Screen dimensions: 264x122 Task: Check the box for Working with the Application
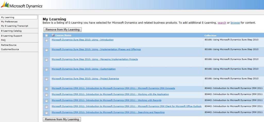click(x=46, y=95)
